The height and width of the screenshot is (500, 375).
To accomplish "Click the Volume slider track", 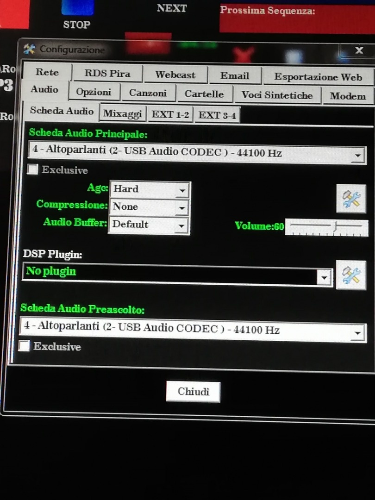I will pyautogui.click(x=324, y=226).
